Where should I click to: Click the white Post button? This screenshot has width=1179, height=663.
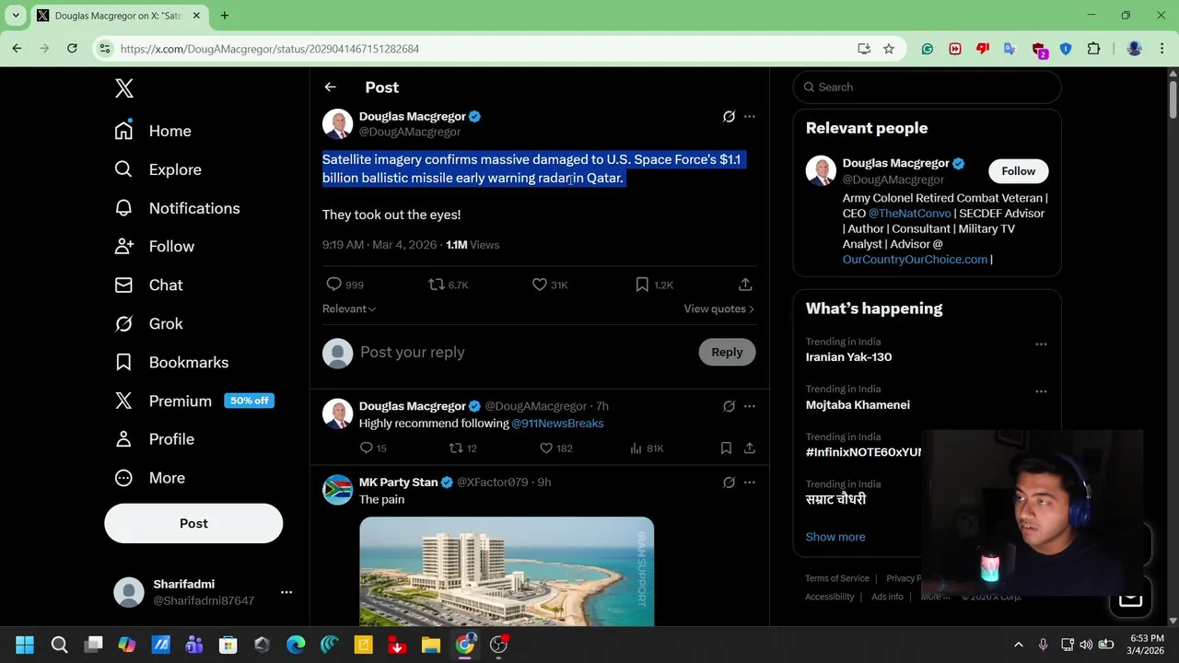point(193,523)
